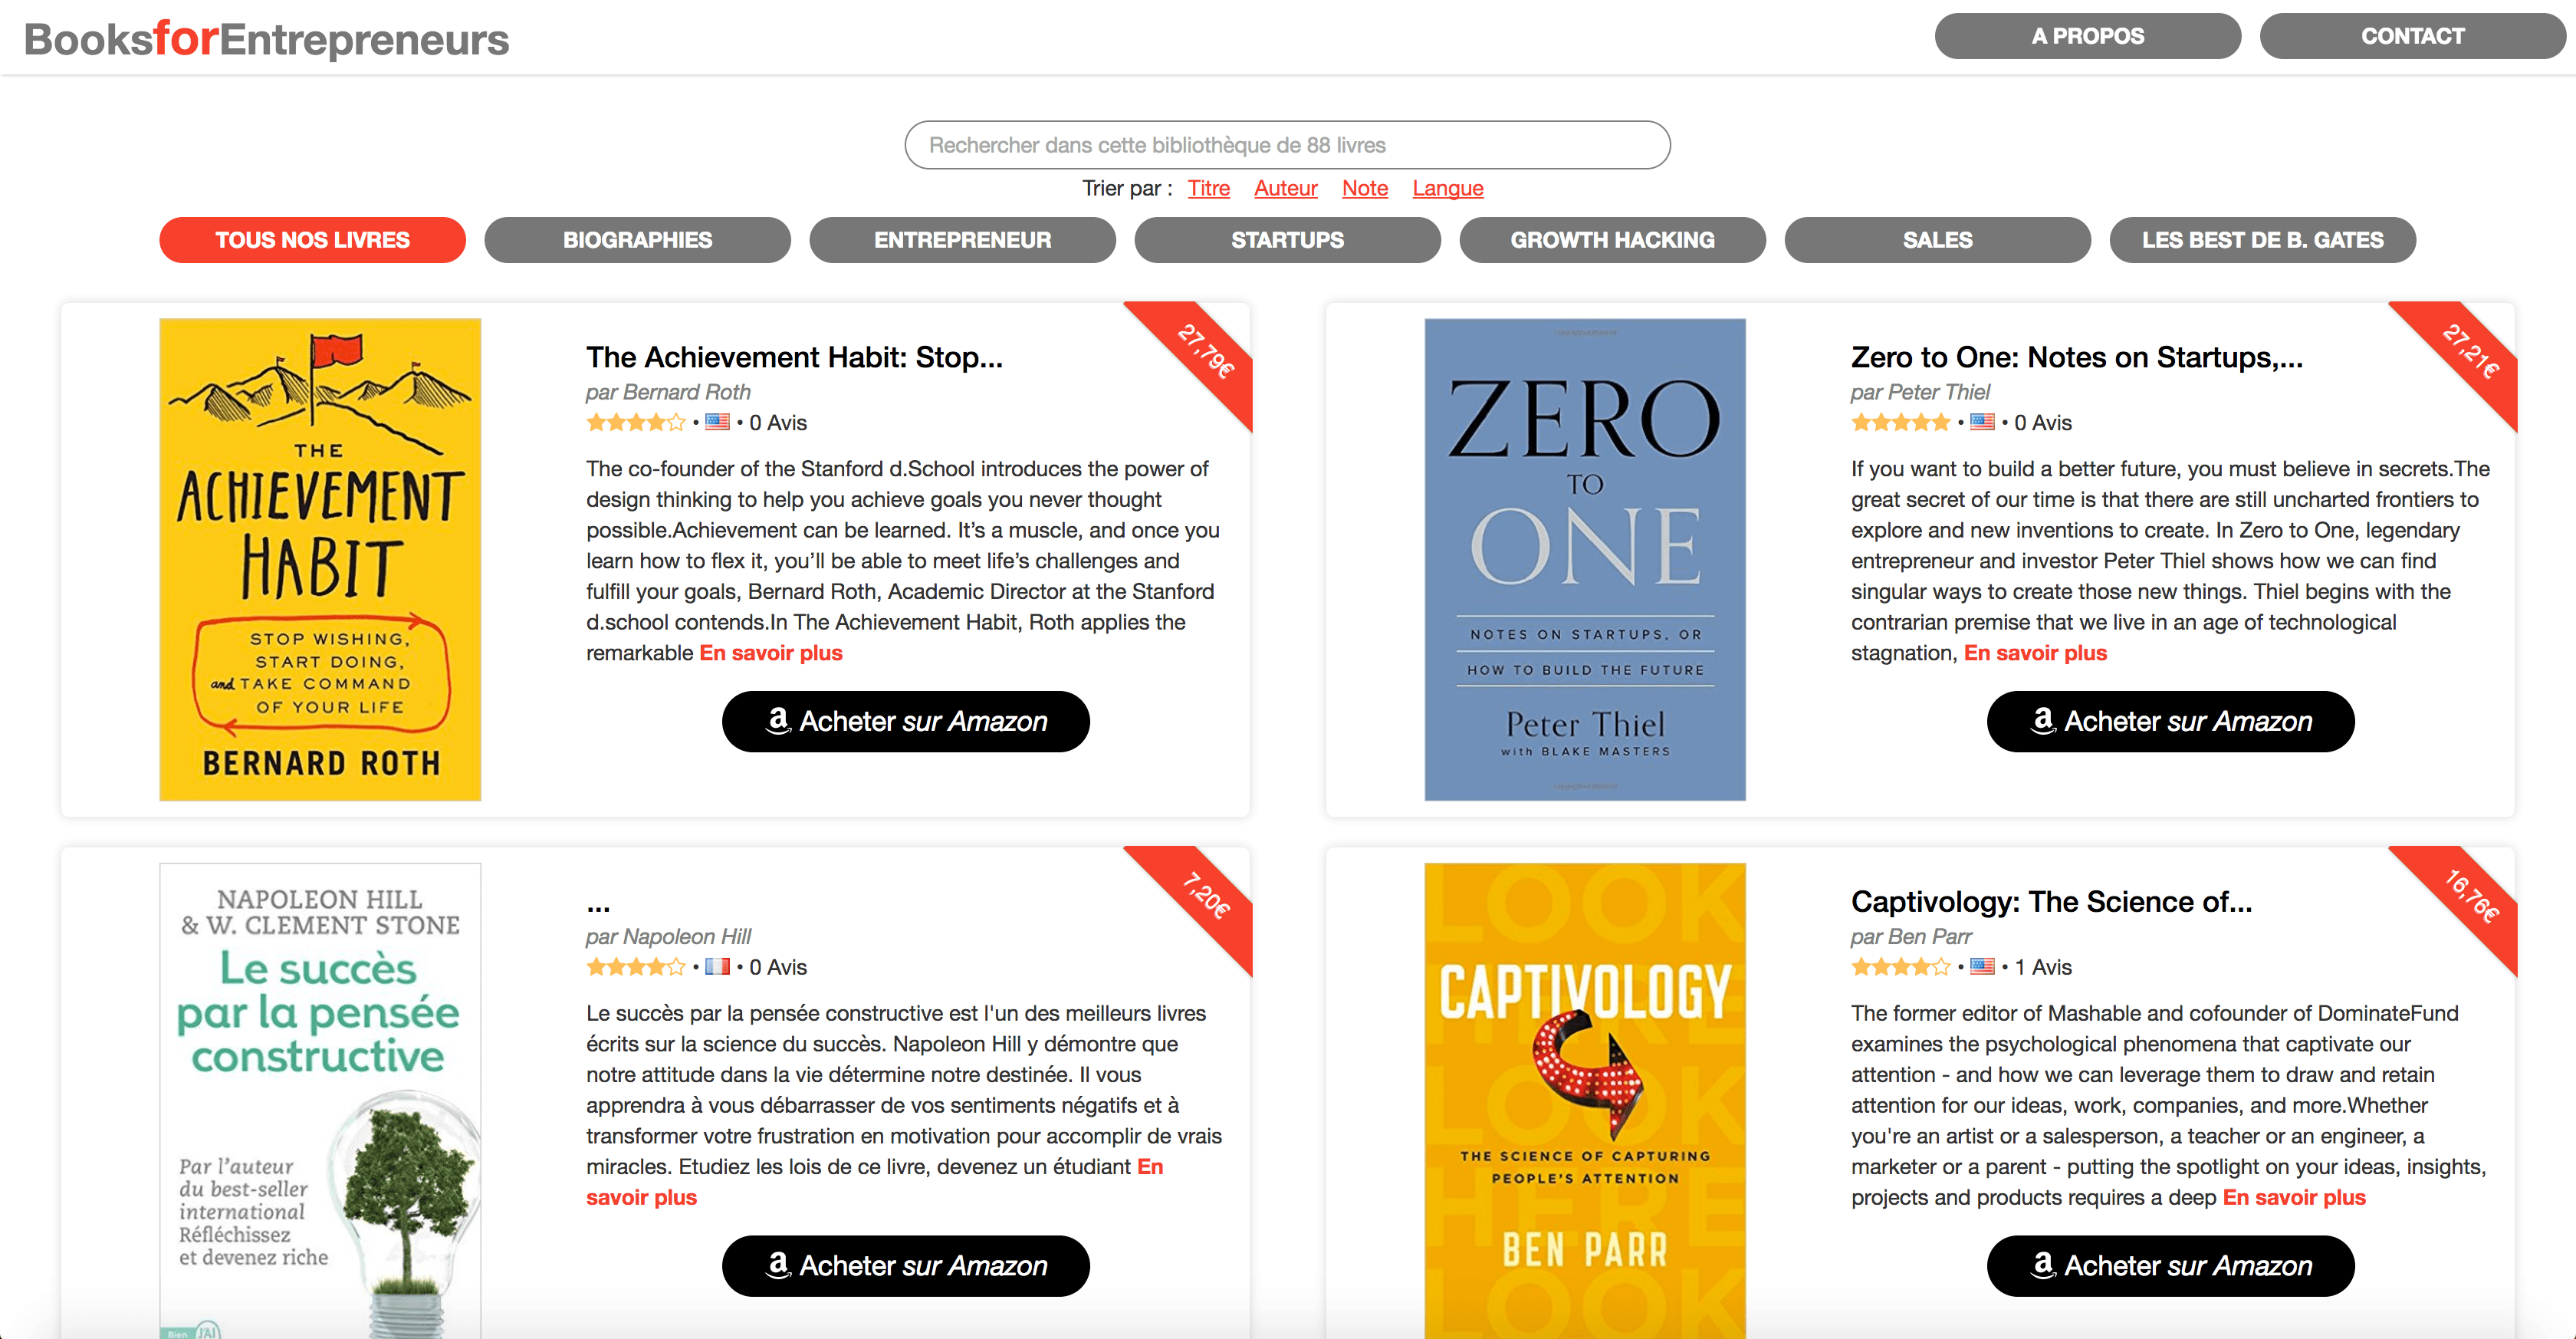Go to BooksforEntrepreneurs home logo

(x=266, y=39)
